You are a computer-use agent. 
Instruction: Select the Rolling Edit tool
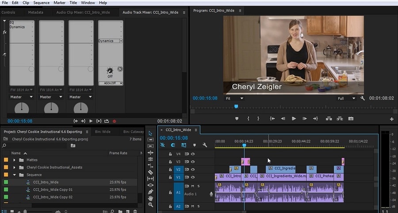pos(150,159)
